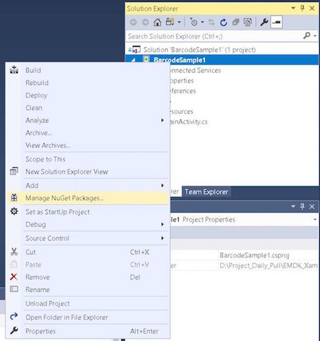Collapse the BarcodeSample1 project node

click(133, 60)
